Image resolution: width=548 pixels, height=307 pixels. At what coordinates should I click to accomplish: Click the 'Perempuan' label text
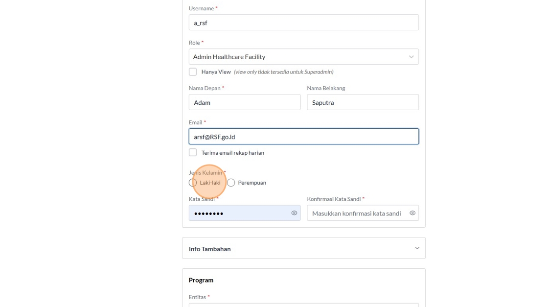252,183
